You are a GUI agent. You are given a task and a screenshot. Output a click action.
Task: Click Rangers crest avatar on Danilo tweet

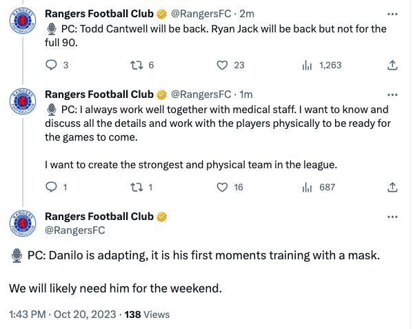click(x=23, y=223)
